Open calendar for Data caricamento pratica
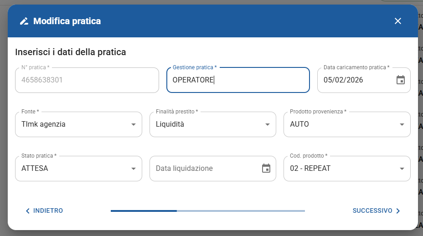423x236 pixels. point(400,80)
